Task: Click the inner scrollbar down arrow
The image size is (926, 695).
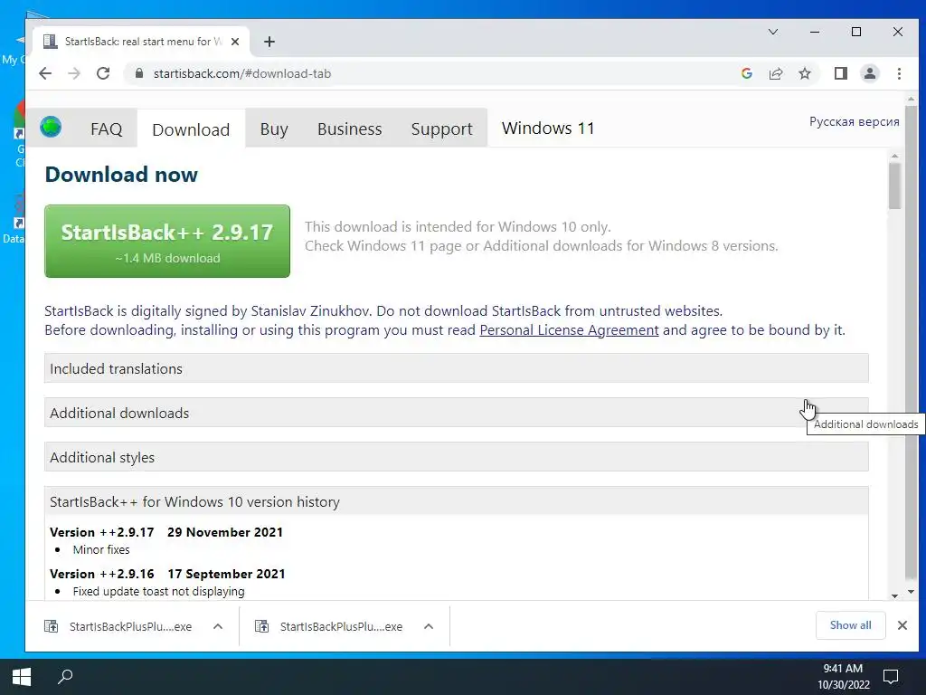Action: pyautogui.click(x=894, y=595)
